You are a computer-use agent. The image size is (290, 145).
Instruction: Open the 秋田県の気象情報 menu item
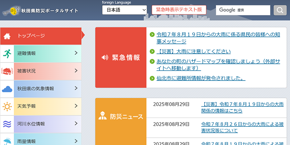(41, 89)
